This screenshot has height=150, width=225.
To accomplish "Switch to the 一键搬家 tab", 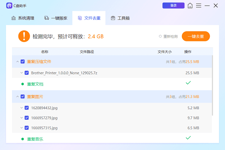I will tap(55, 18).
